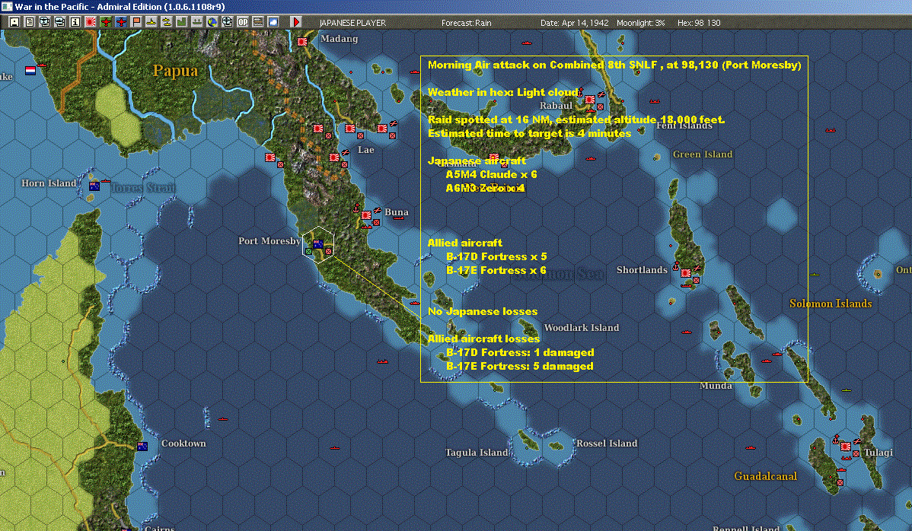Click the 'A5M4 Claude x 6' line

pos(492,174)
